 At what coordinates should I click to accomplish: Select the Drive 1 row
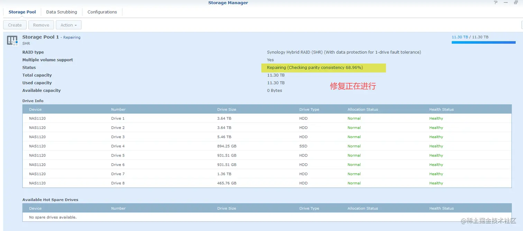pos(267,118)
